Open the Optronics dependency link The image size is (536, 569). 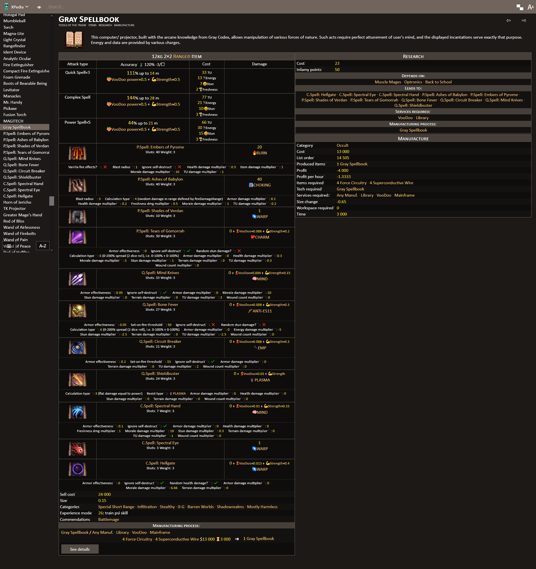413,82
